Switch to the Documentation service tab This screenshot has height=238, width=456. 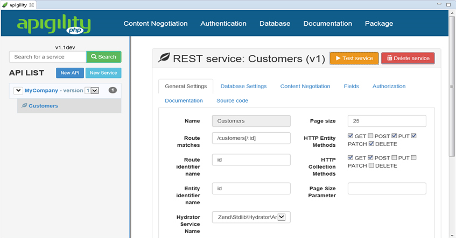pos(184,100)
